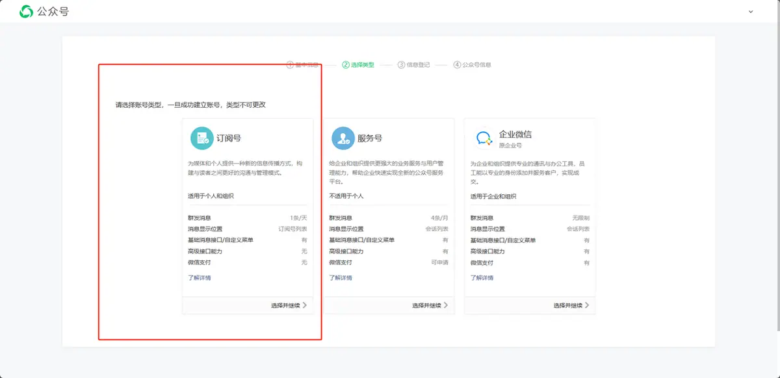
Task: Click the 订阅号 card title
Action: pyautogui.click(x=229, y=138)
